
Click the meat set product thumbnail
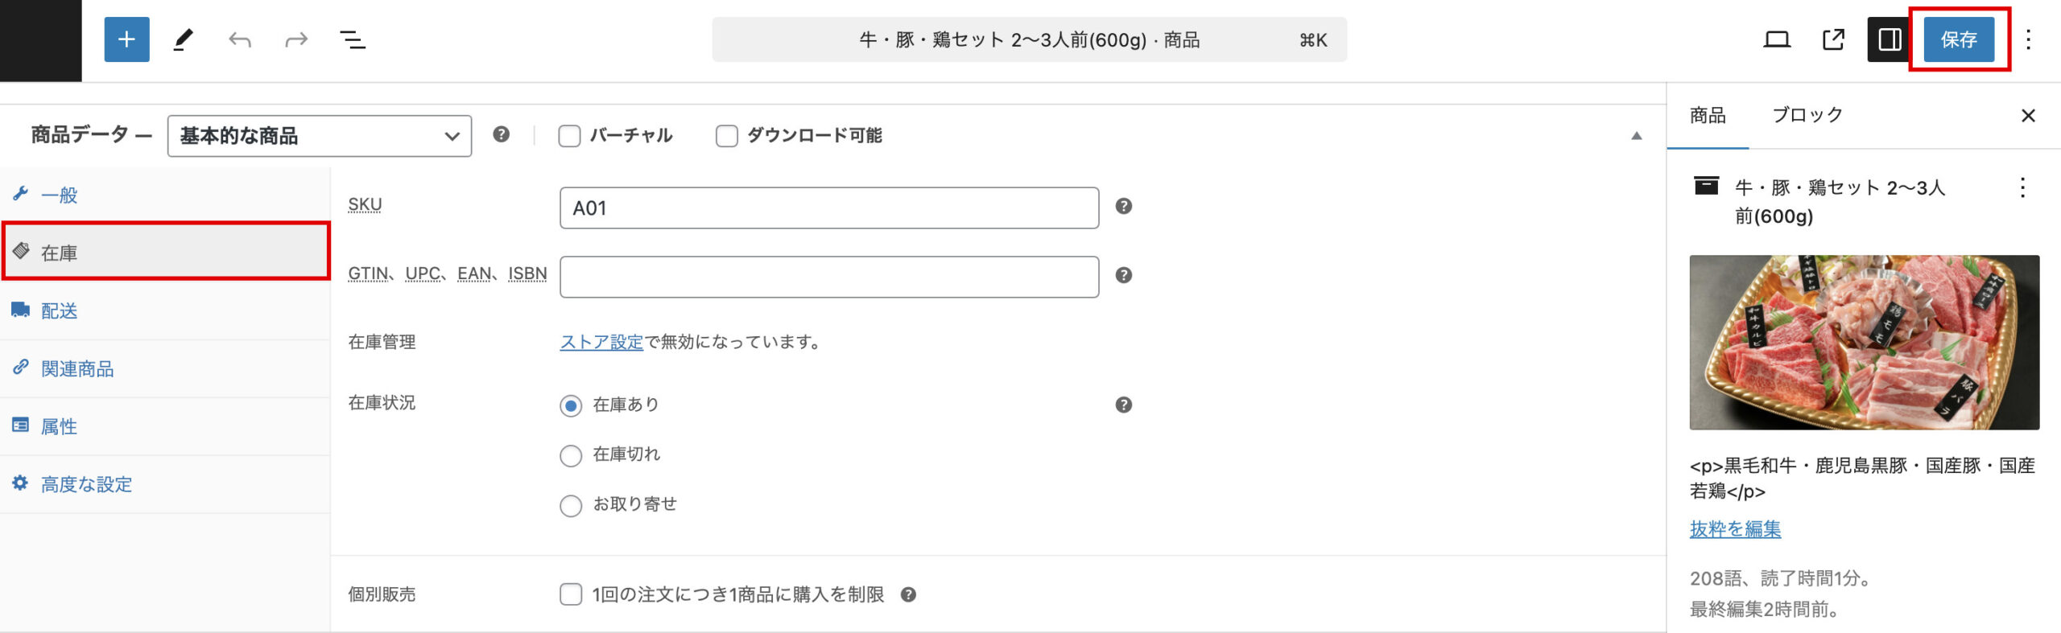pos(1864,342)
